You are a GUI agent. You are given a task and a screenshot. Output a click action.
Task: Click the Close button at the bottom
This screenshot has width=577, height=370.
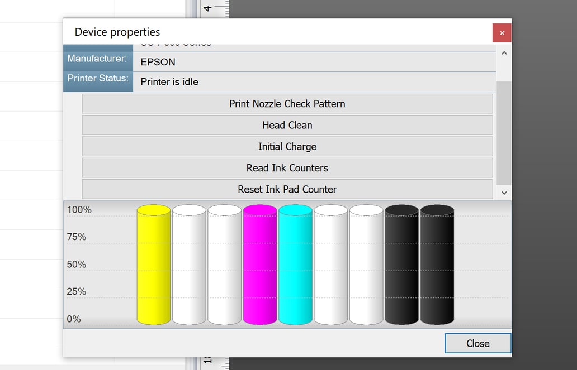477,343
